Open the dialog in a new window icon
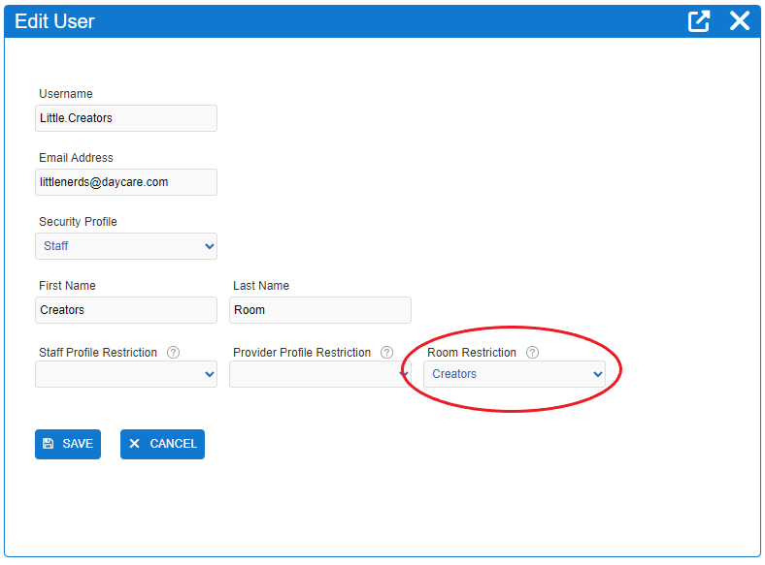This screenshot has width=765, height=565. [x=698, y=21]
